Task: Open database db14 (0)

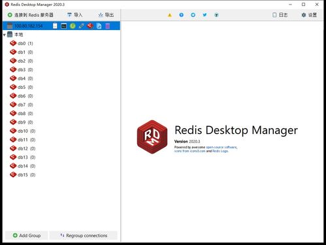Action: 23,166
